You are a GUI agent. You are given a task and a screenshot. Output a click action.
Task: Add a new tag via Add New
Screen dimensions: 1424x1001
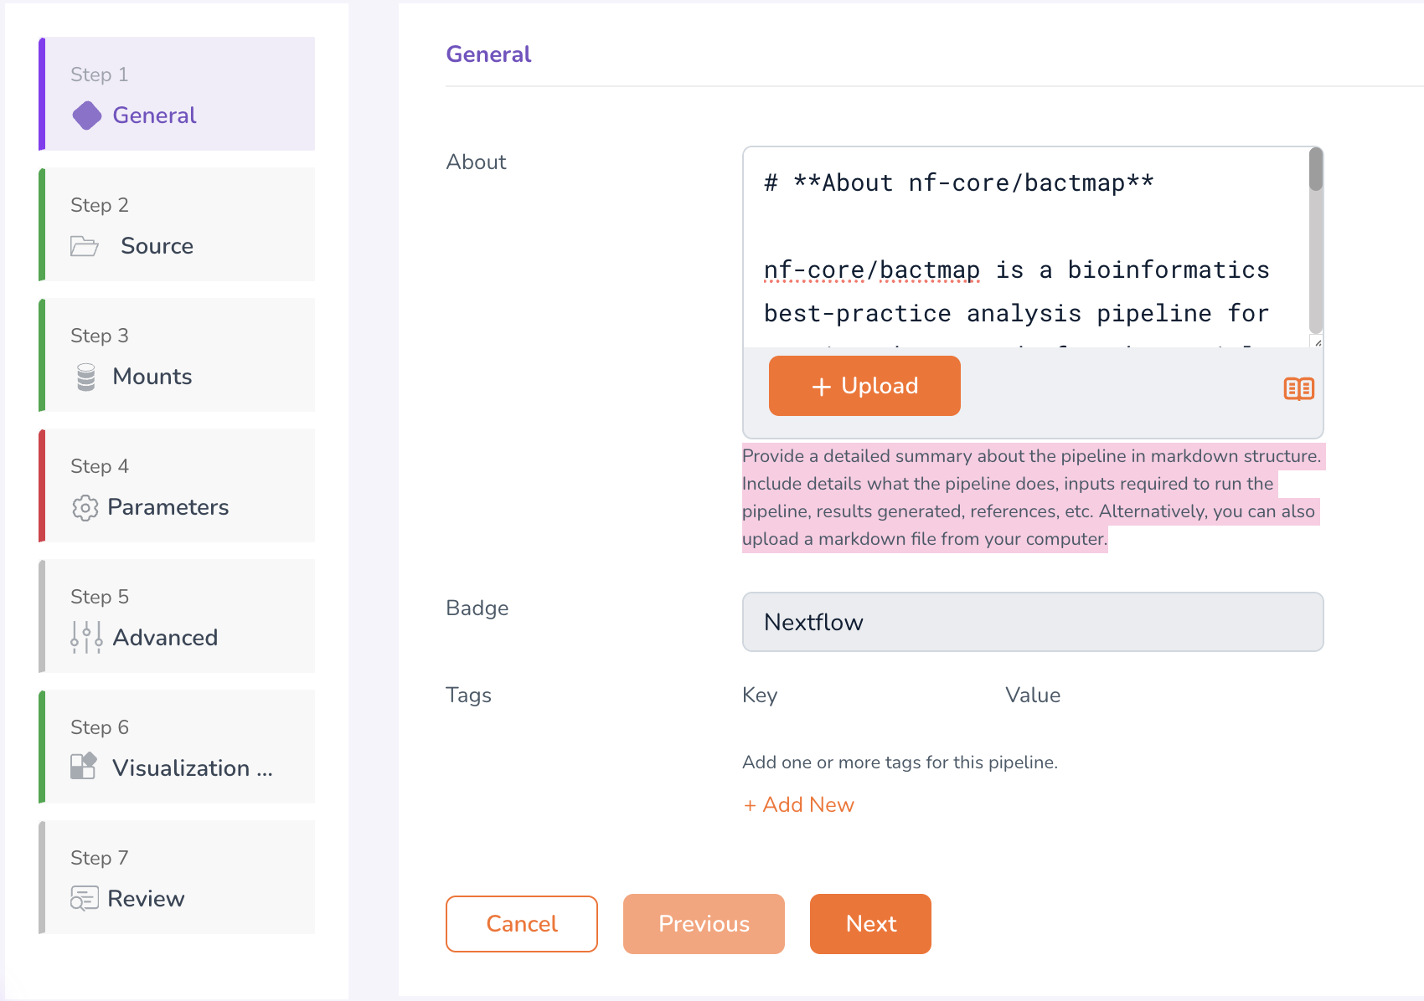799,805
